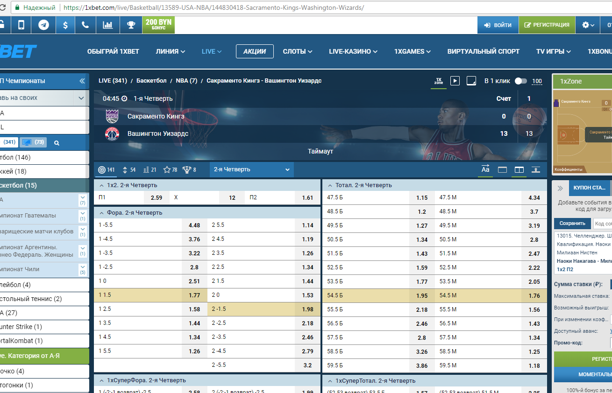This screenshot has width=612, height=393.
Task: Go to NBA (7) breadcrumb link
Action: tap(186, 81)
